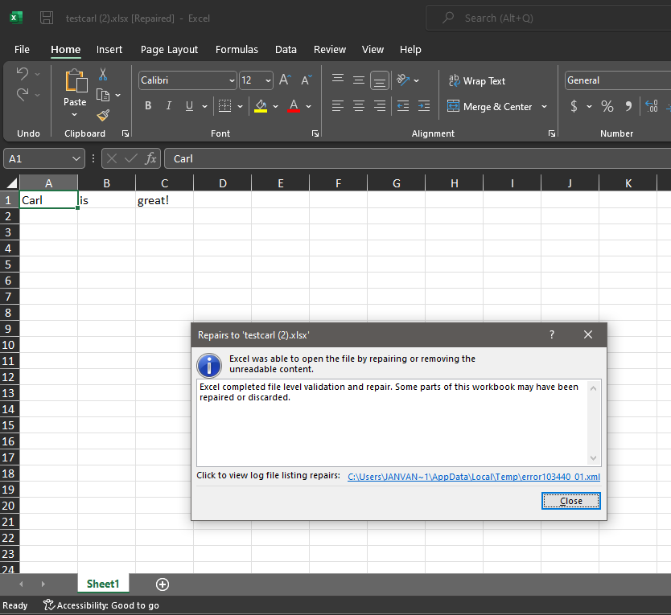Viewport: 671px width, 615px height.
Task: Toggle bold formatting in the Font group
Action: [x=148, y=105]
